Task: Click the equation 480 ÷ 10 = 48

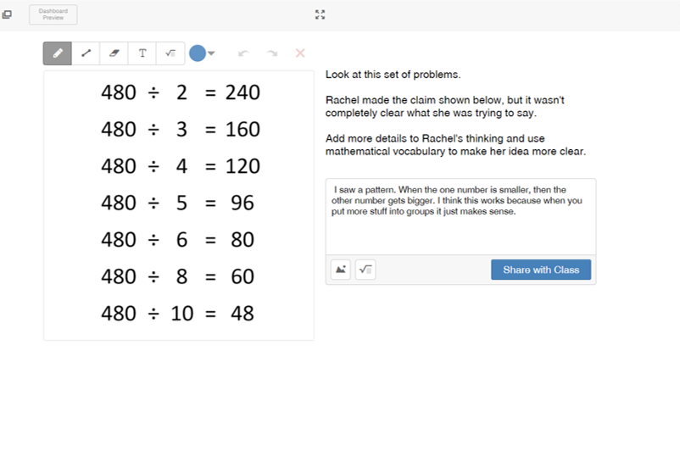Action: pyautogui.click(x=178, y=314)
